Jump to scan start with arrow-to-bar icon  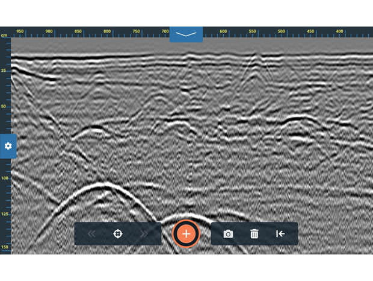pos(280,234)
